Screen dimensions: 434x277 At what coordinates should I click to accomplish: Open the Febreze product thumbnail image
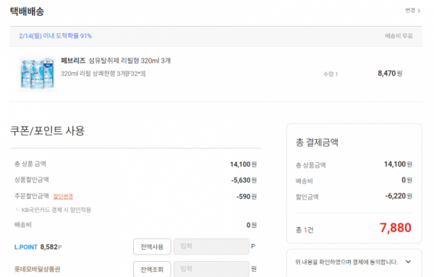pos(38,74)
